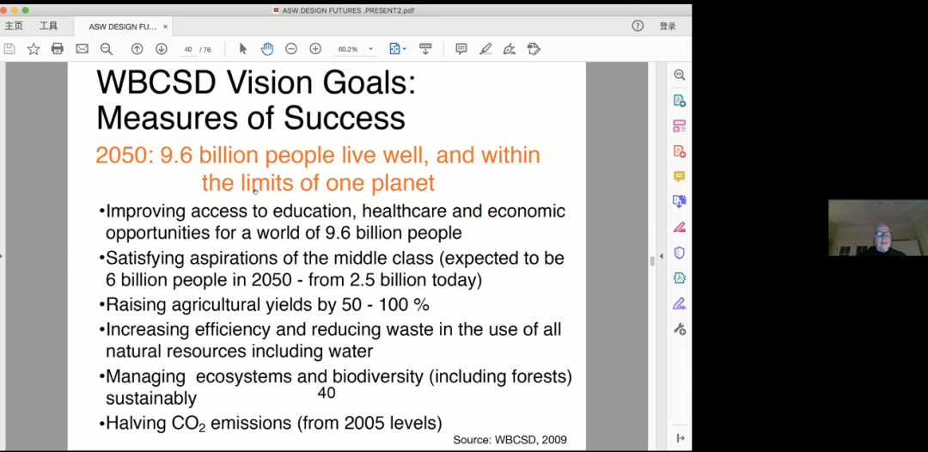Add a sticky note comment
The height and width of the screenshot is (452, 928).
(x=461, y=49)
